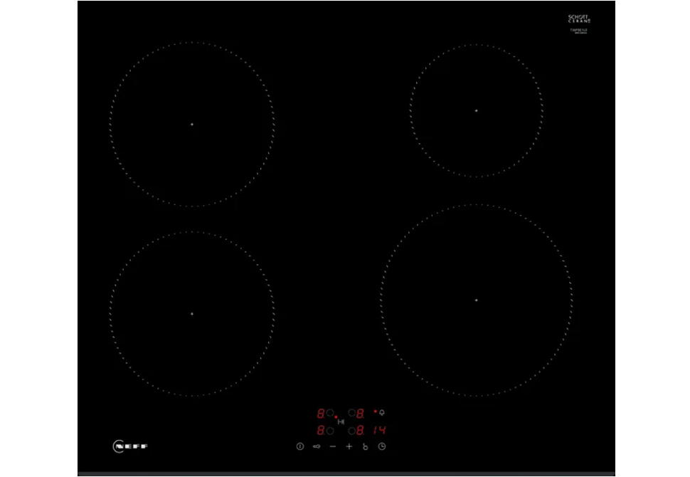Click center of the front-left cooking zone
The width and height of the screenshot is (690, 477).
click(x=192, y=313)
